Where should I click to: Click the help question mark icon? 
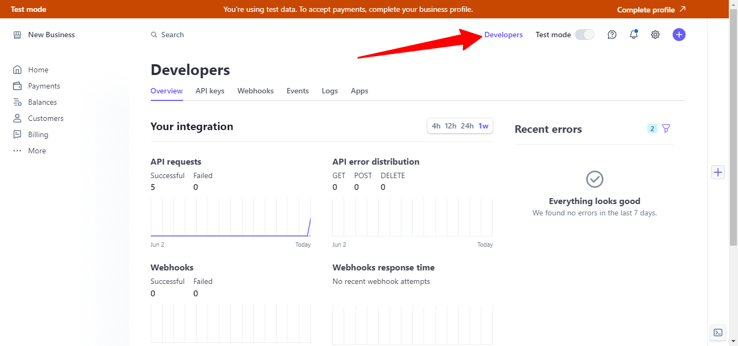(x=612, y=35)
